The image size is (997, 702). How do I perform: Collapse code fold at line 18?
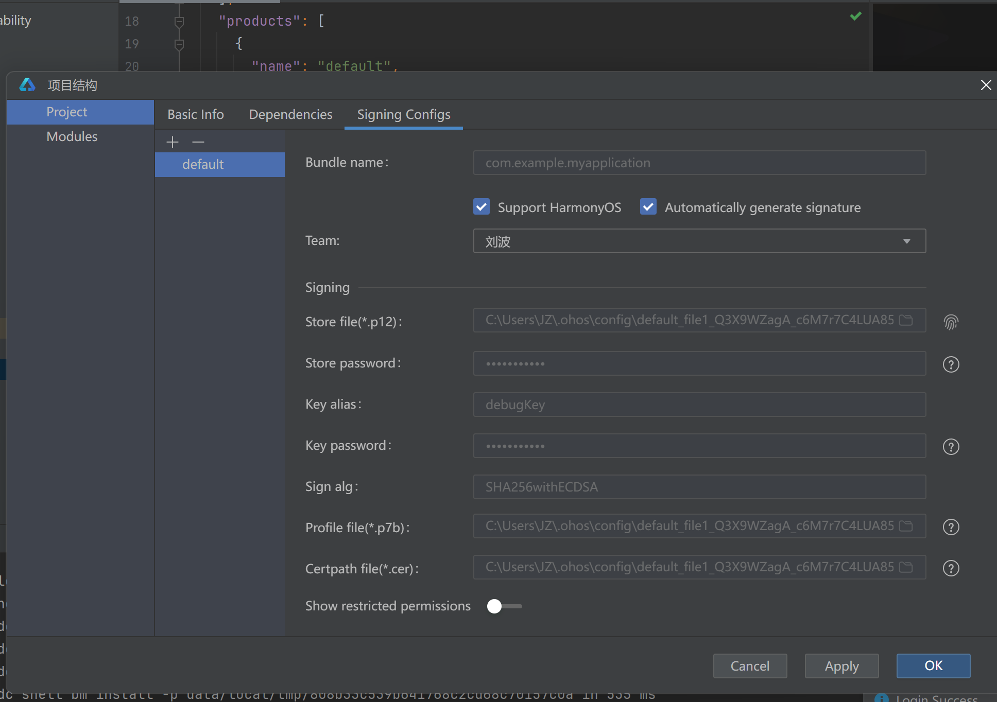pos(179,22)
